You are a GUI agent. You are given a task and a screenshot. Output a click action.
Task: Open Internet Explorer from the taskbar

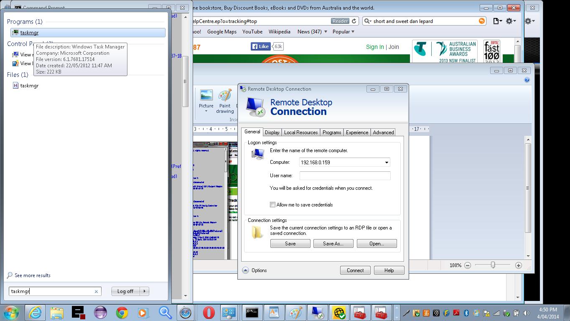pos(34,312)
